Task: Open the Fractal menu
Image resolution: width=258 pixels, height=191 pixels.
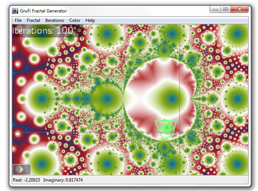Action: [x=33, y=20]
